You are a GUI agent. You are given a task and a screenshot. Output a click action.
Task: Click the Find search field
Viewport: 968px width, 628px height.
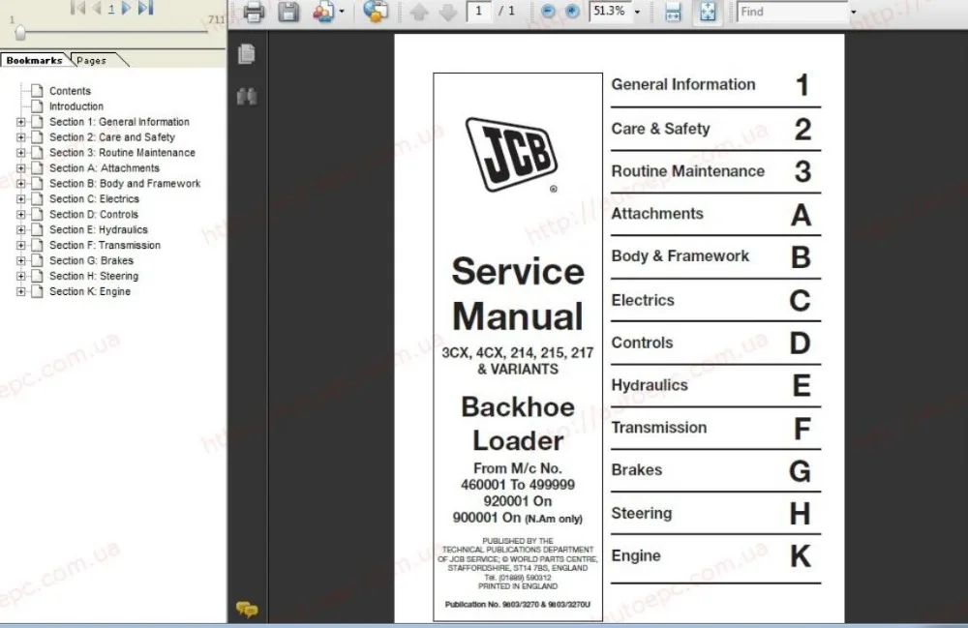[x=792, y=11]
